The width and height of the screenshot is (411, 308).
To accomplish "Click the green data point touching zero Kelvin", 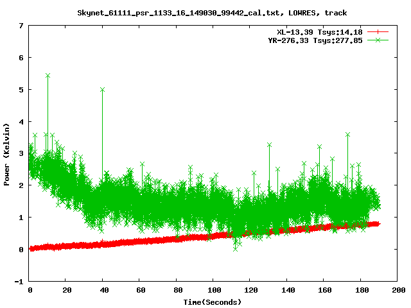I will [x=236, y=248].
